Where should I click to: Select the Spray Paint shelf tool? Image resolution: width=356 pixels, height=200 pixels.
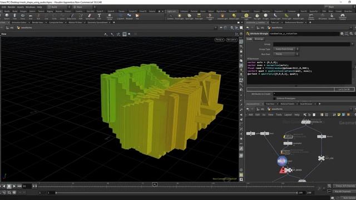(x=90, y=16)
